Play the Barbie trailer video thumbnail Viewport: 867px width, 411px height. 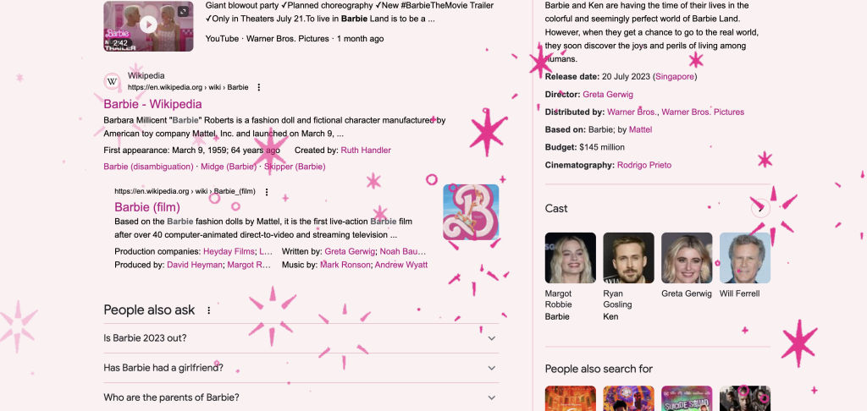[x=148, y=26]
